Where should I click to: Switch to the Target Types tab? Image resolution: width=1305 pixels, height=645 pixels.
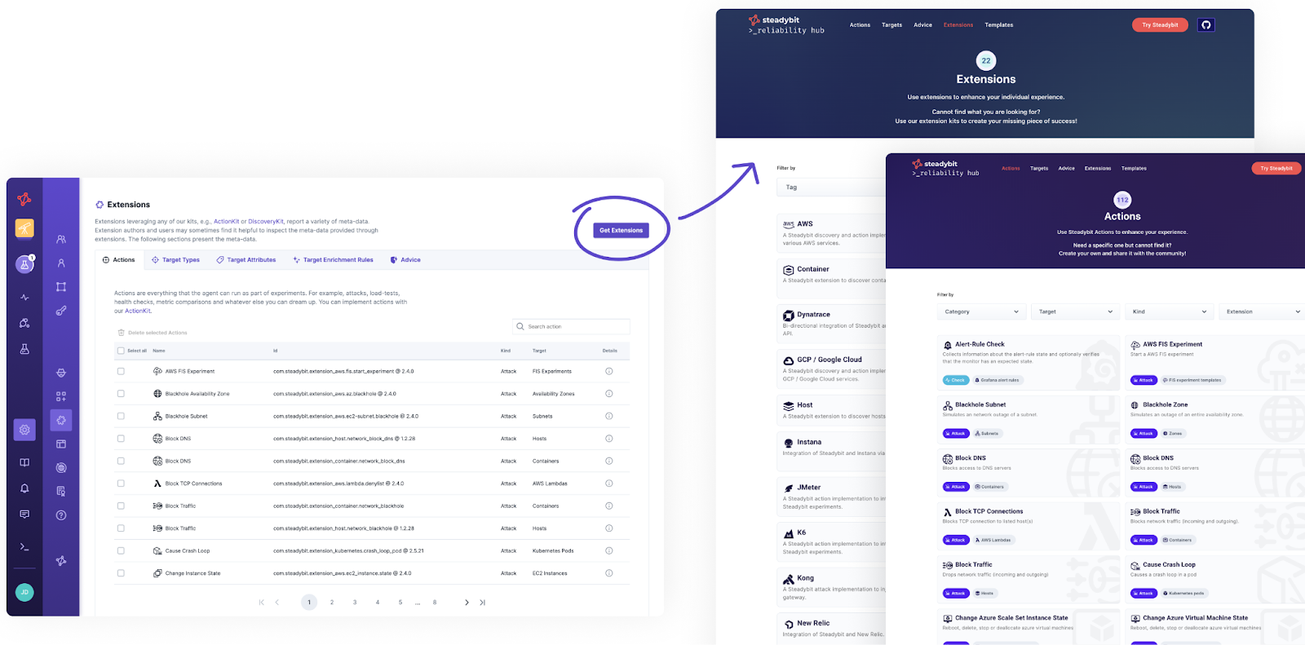[175, 260]
